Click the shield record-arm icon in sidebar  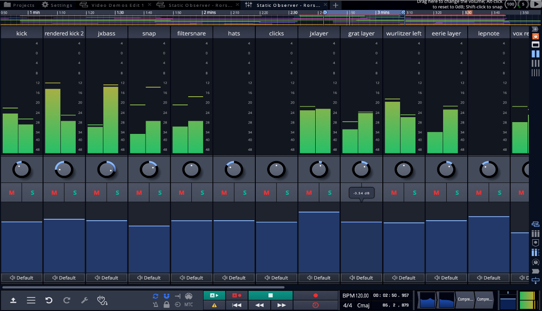coord(536,243)
